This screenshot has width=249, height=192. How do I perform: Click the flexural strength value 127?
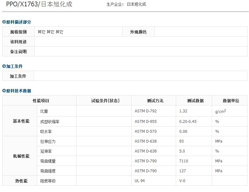[x=182, y=171]
